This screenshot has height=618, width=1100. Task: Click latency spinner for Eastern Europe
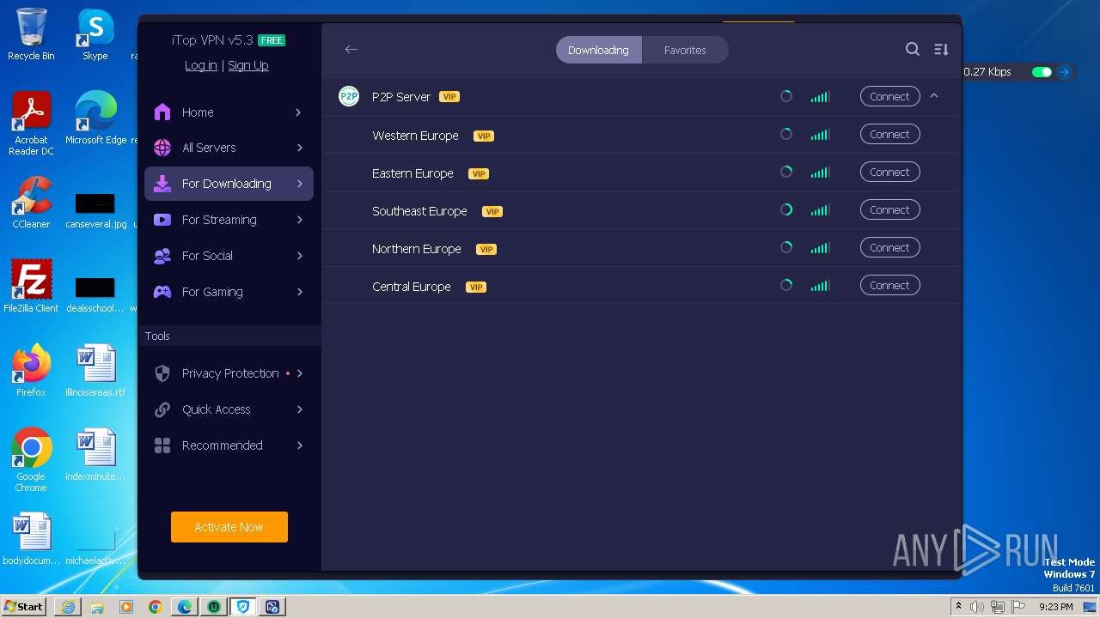click(785, 172)
